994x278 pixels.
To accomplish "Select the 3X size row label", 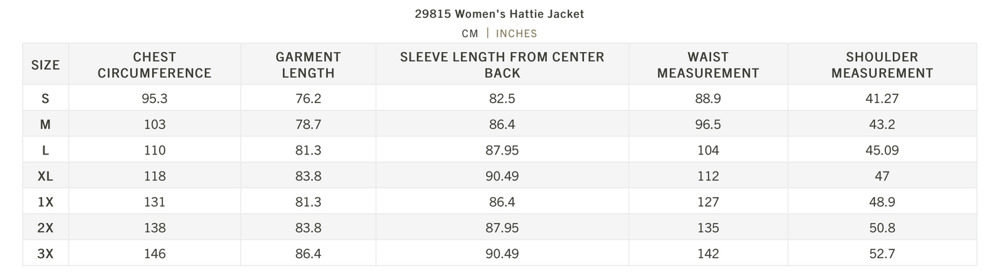I will 45,254.
